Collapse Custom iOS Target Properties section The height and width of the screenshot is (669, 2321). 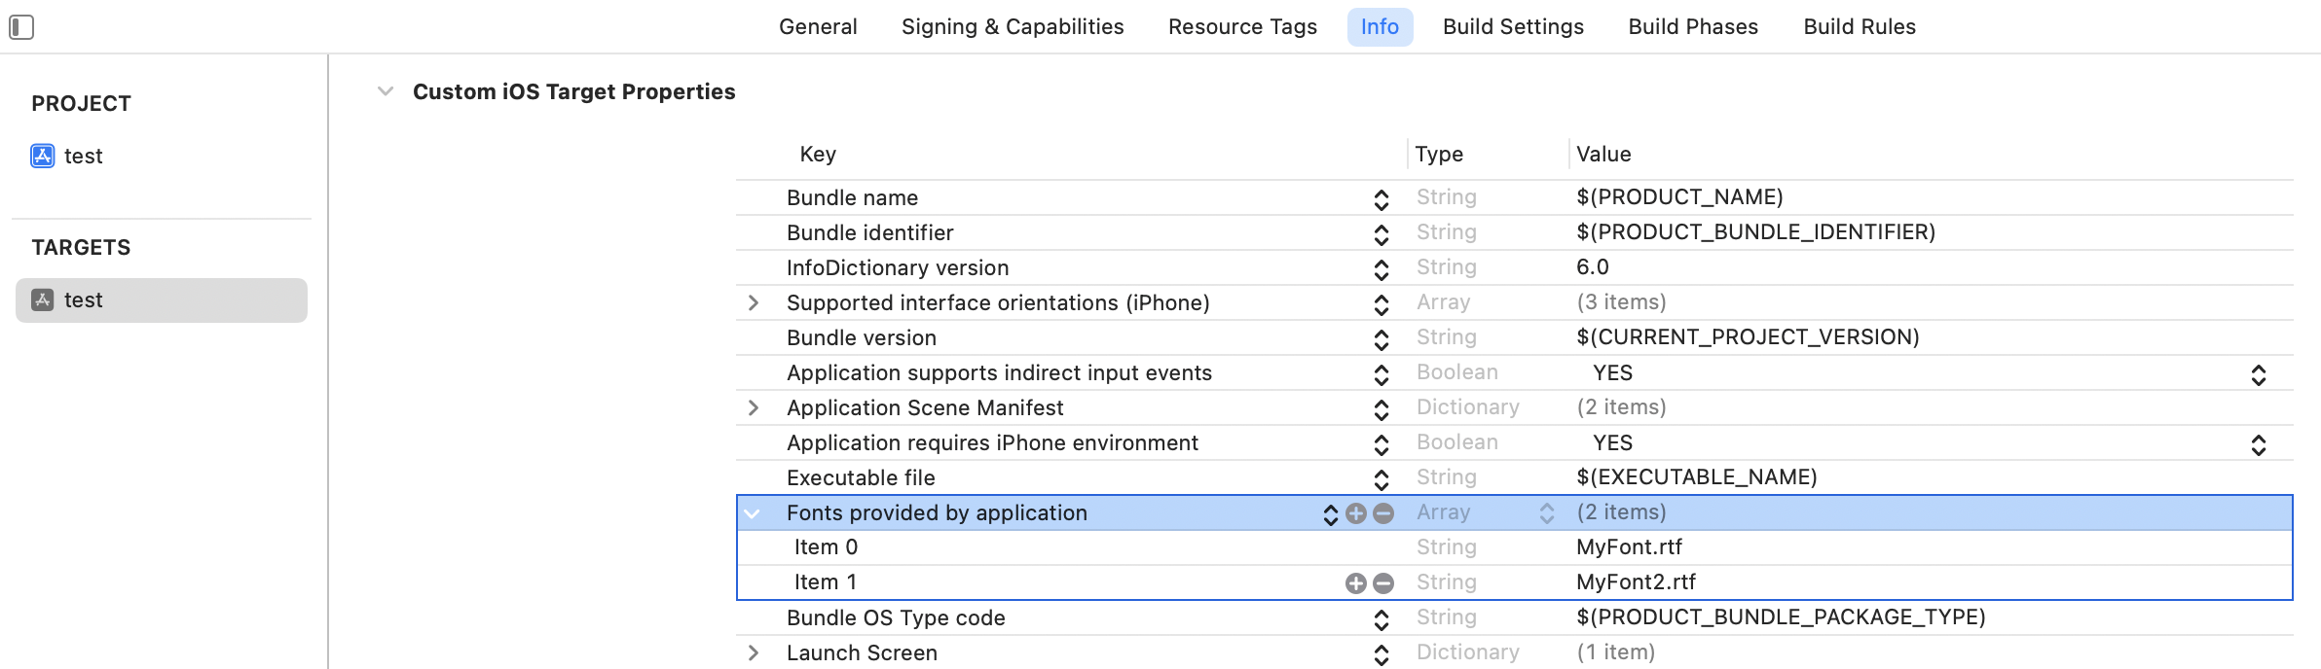point(386,91)
